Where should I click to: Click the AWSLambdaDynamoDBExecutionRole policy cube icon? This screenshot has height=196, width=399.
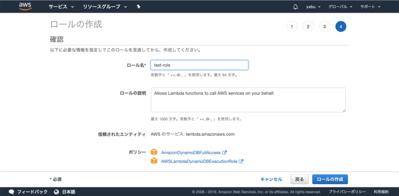(x=154, y=161)
